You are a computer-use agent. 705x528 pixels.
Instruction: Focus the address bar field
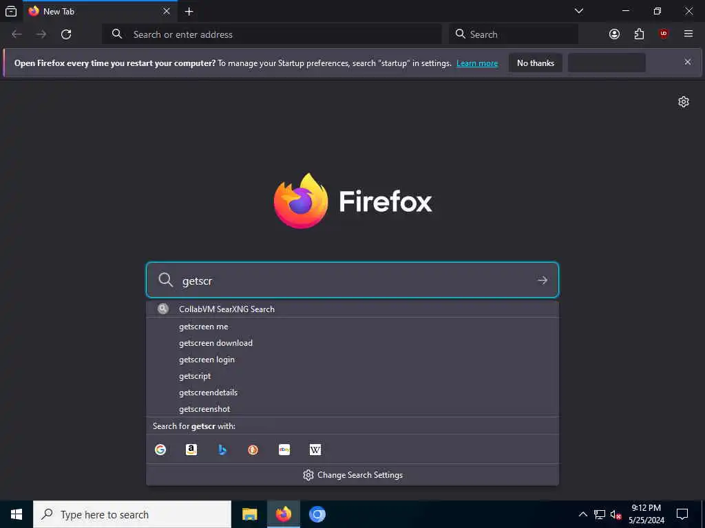(x=272, y=34)
